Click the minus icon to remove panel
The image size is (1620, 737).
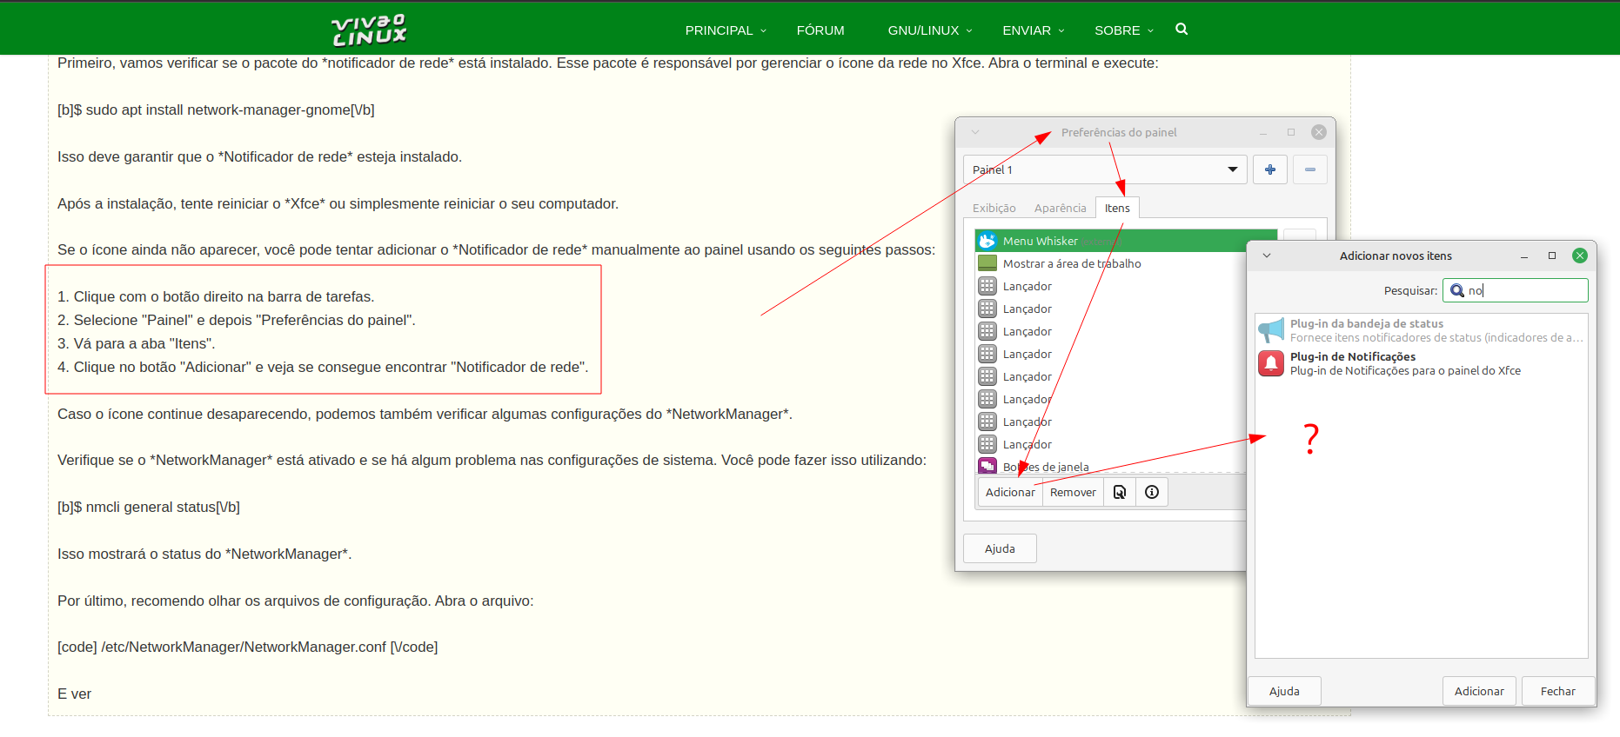tap(1310, 169)
